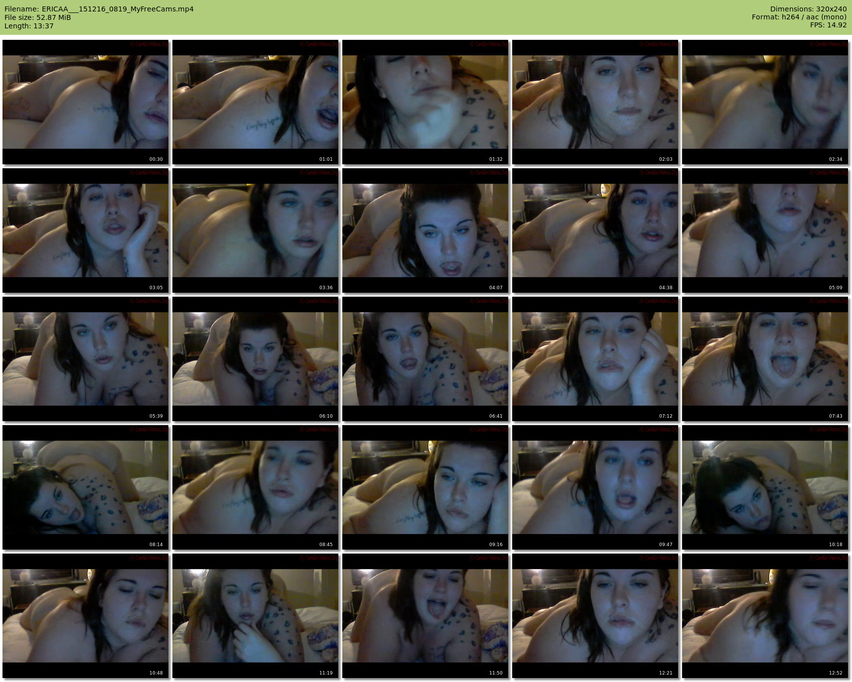Select the frame stamped 03:05
Image resolution: width=852 pixels, height=682 pixels.
click(x=86, y=230)
